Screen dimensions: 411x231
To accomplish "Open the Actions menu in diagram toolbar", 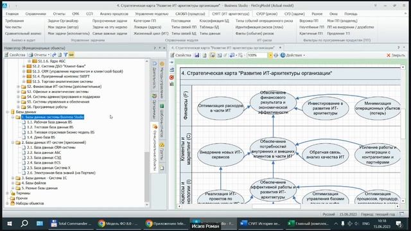I will coord(293,55).
